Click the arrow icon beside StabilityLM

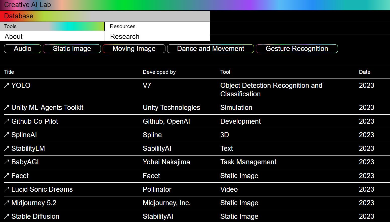[x=7, y=149]
